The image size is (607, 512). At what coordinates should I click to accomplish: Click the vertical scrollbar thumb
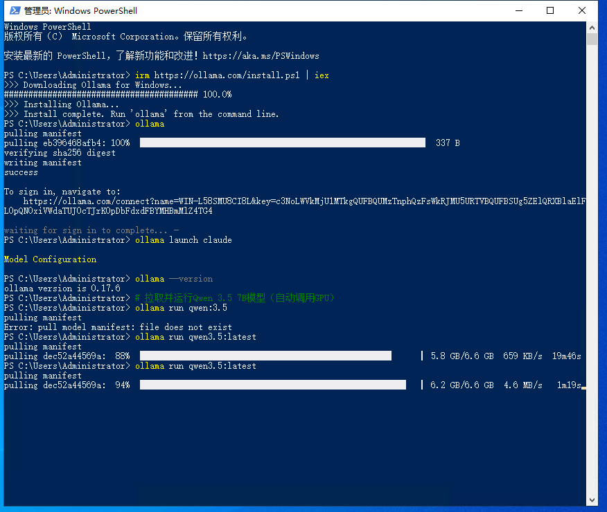[x=591, y=39]
